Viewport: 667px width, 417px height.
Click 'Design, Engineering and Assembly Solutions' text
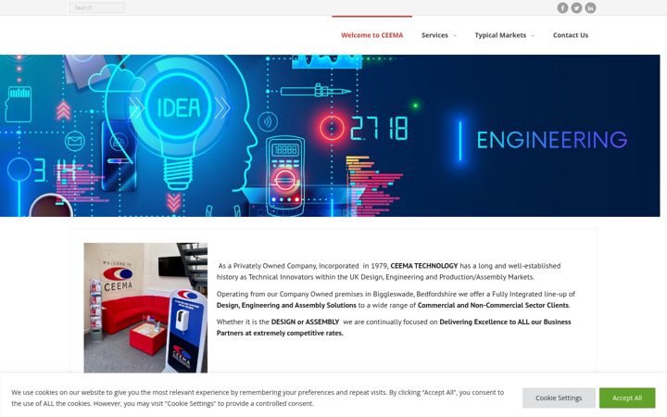(286, 305)
